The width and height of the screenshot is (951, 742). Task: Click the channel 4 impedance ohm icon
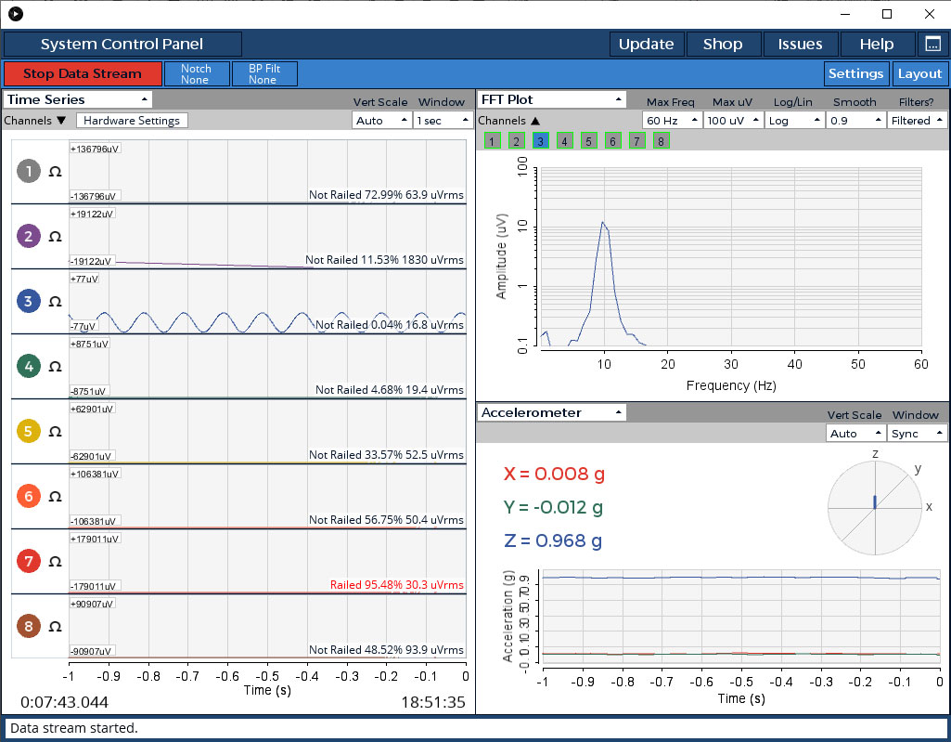[x=55, y=367]
